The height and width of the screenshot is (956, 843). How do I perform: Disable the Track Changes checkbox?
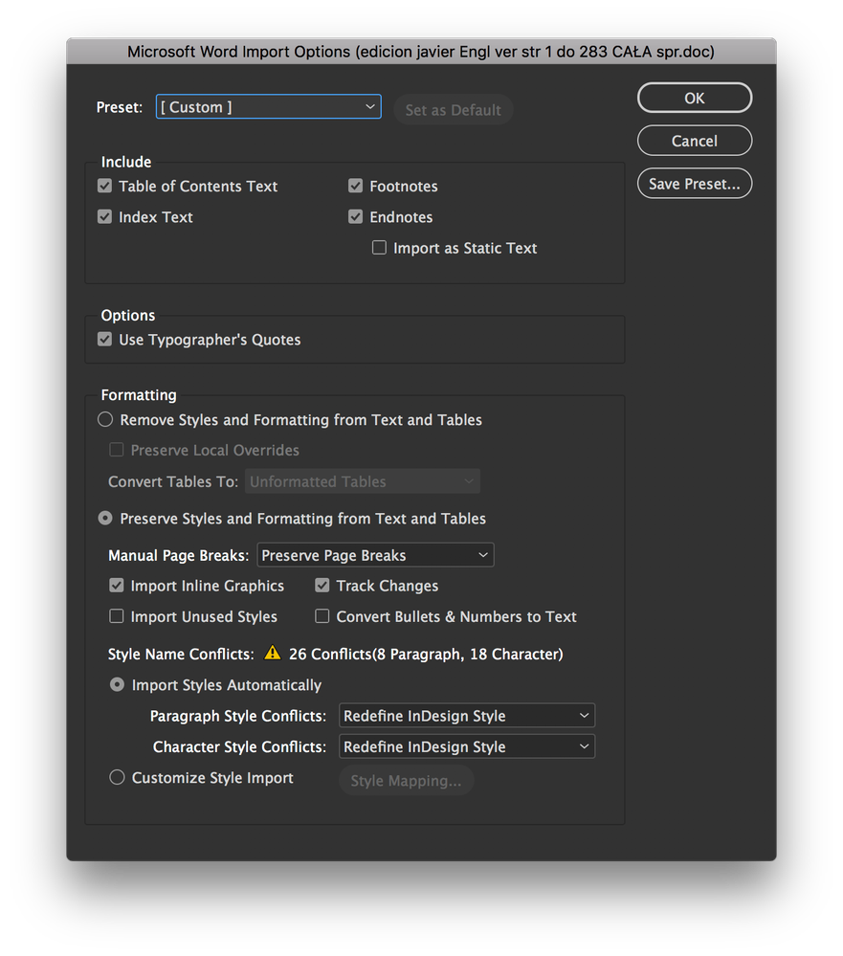(x=322, y=586)
